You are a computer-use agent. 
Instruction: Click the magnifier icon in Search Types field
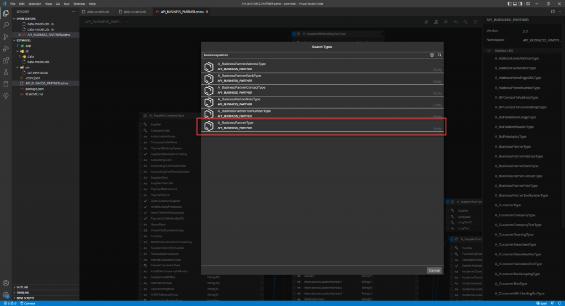440,55
